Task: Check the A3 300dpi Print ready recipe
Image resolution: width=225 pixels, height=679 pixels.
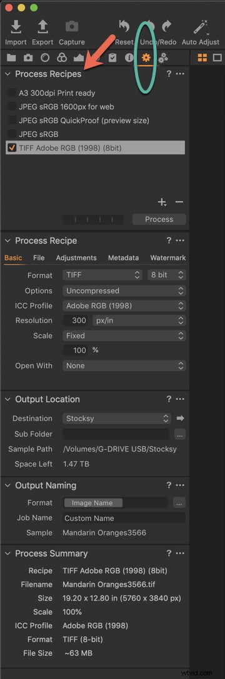Action: click(12, 92)
